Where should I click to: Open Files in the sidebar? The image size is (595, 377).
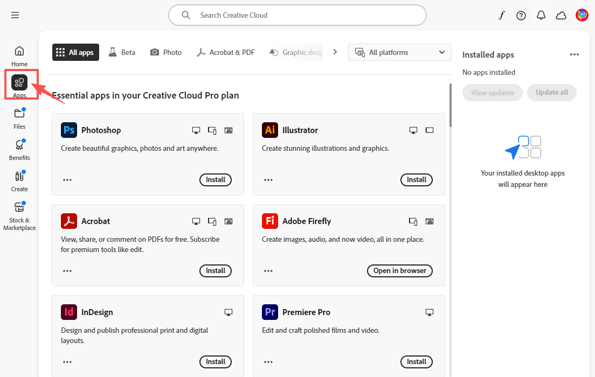(x=19, y=118)
